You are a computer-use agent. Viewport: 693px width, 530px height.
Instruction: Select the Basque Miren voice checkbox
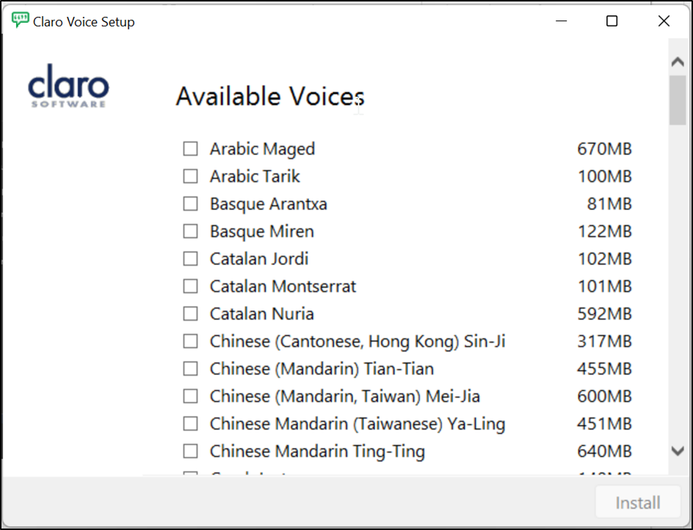tap(191, 231)
